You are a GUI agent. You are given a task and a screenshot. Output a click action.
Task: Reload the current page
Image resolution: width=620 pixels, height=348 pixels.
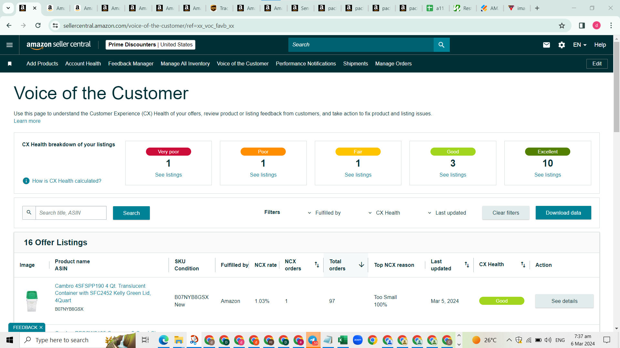[38, 25]
